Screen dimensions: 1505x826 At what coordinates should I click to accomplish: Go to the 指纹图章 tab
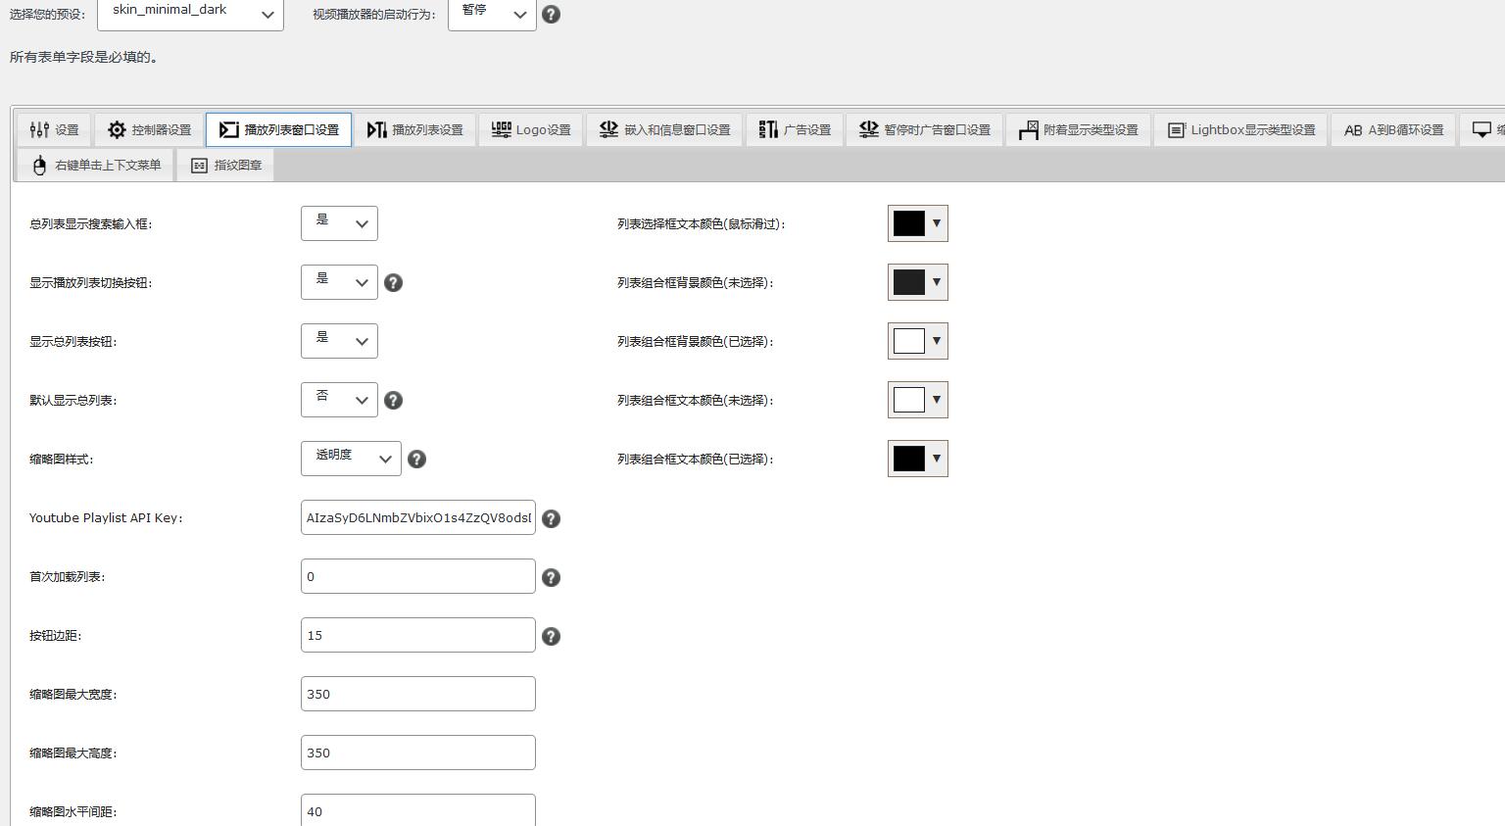pos(226,166)
